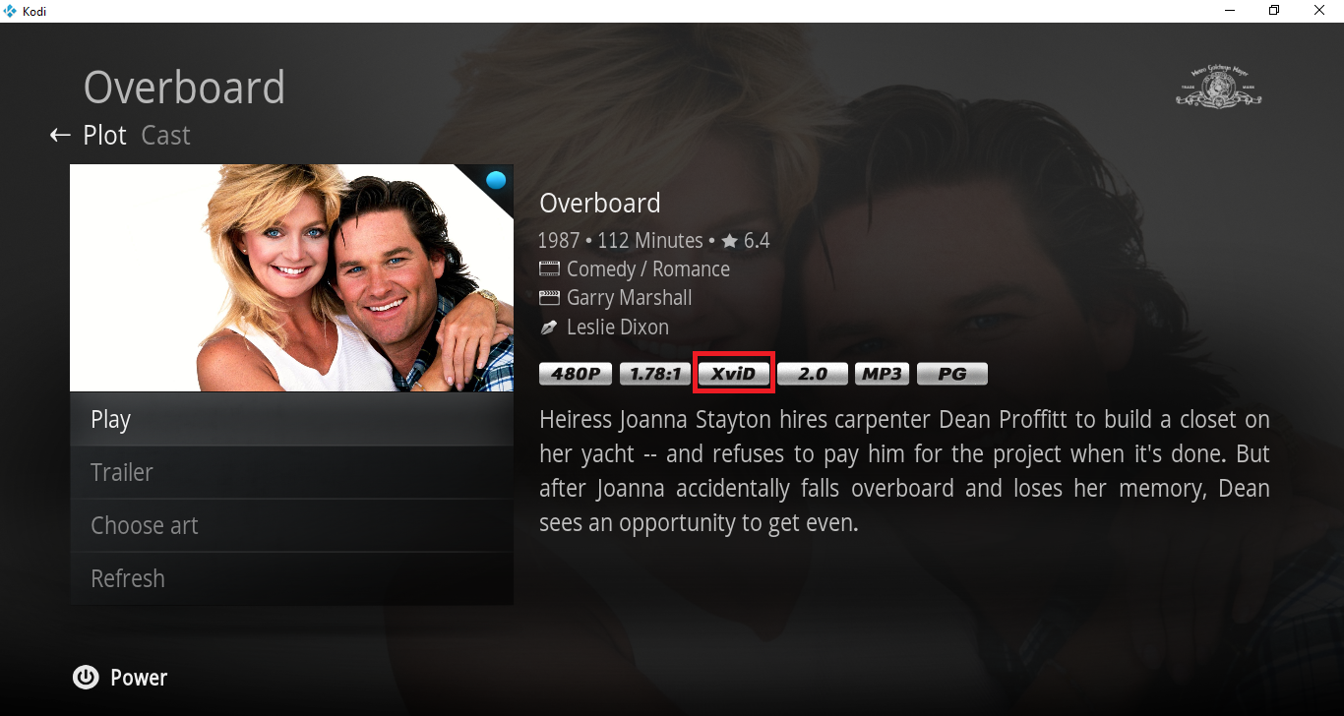Viewport: 1344px width, 716px height.
Task: Select the Plot tab
Action: (x=104, y=135)
